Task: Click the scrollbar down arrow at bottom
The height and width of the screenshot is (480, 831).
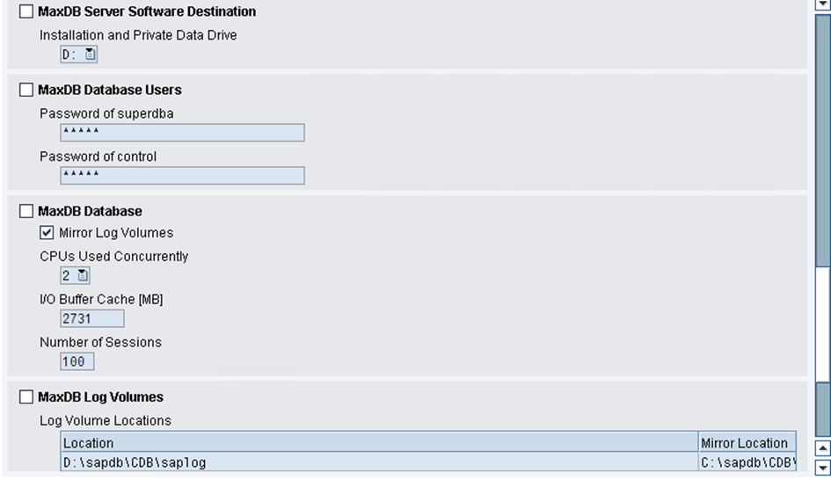Action: coord(822,468)
